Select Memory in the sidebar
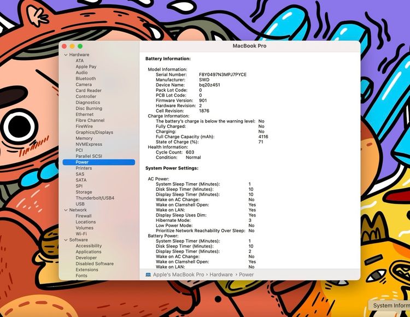This screenshot has width=410, height=317. click(84, 138)
